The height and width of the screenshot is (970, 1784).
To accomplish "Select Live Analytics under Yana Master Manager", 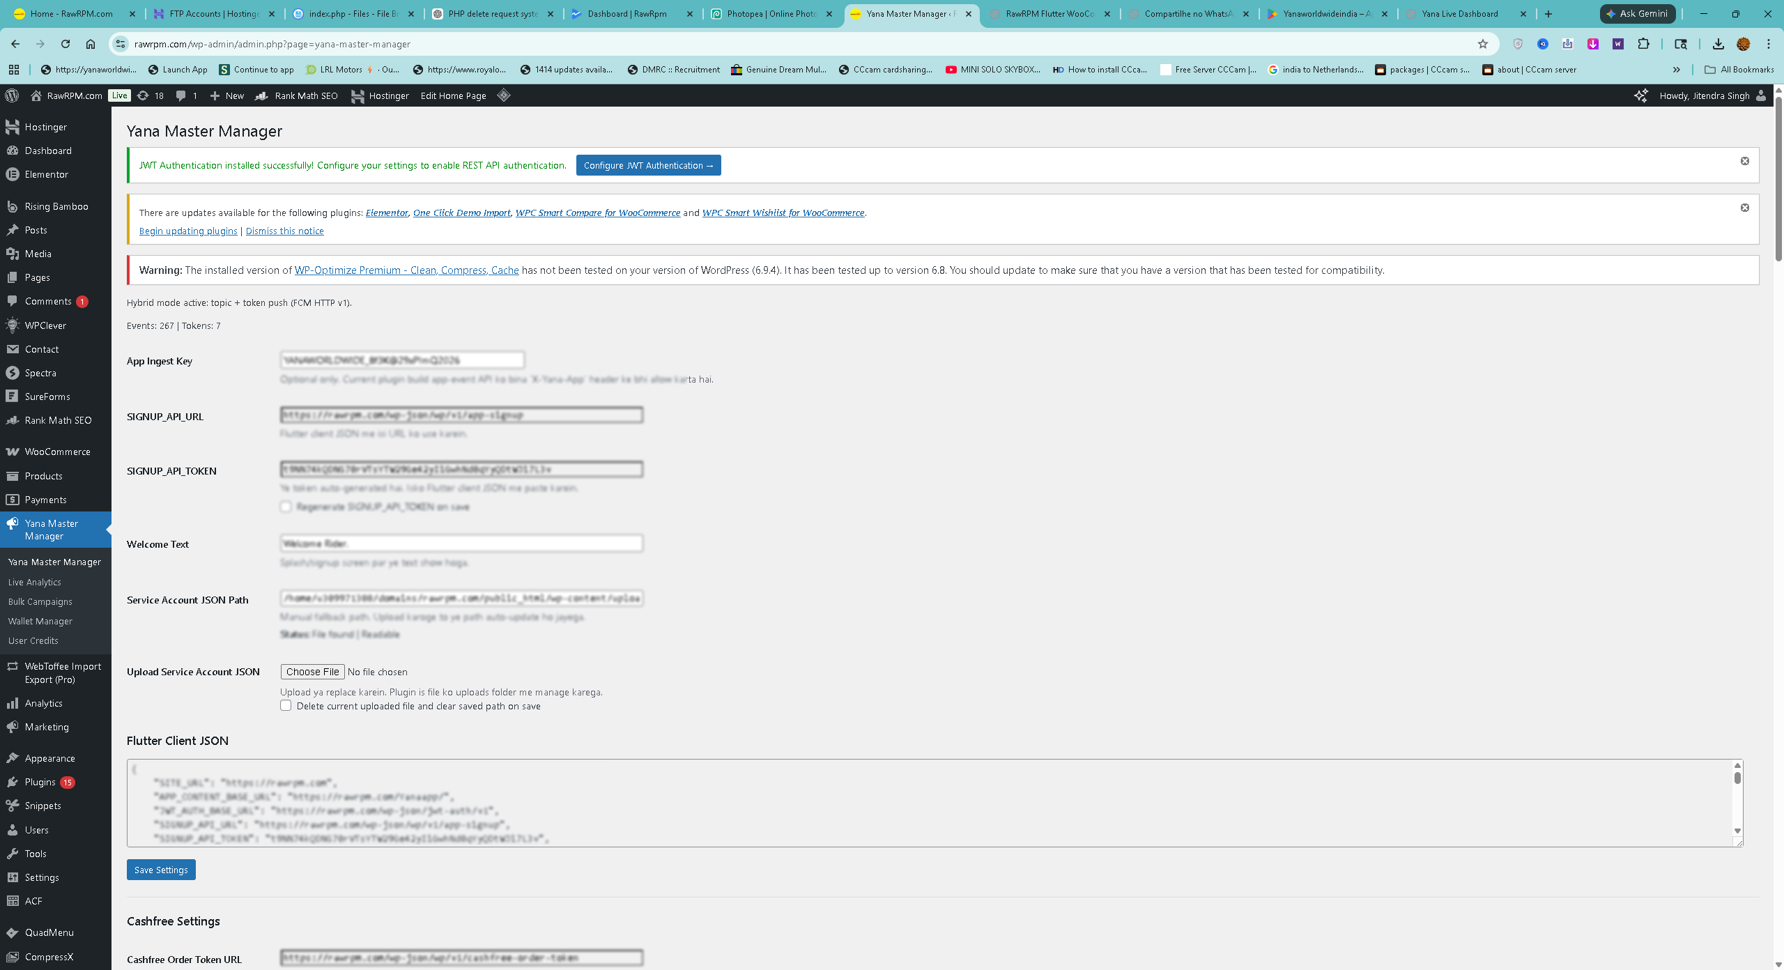I will click(34, 582).
